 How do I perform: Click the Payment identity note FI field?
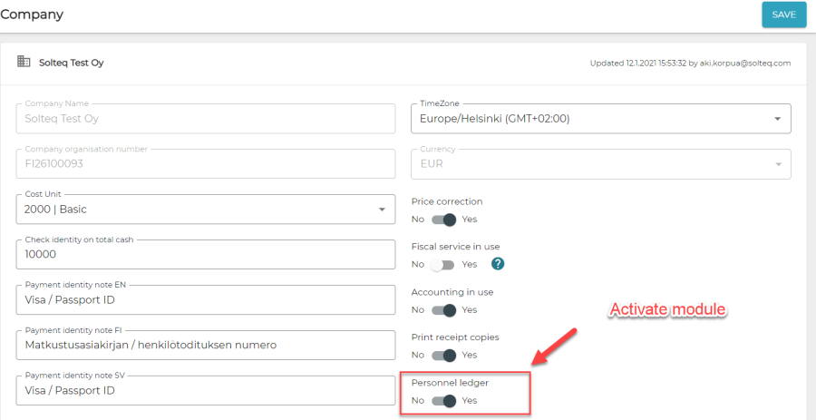coord(206,345)
